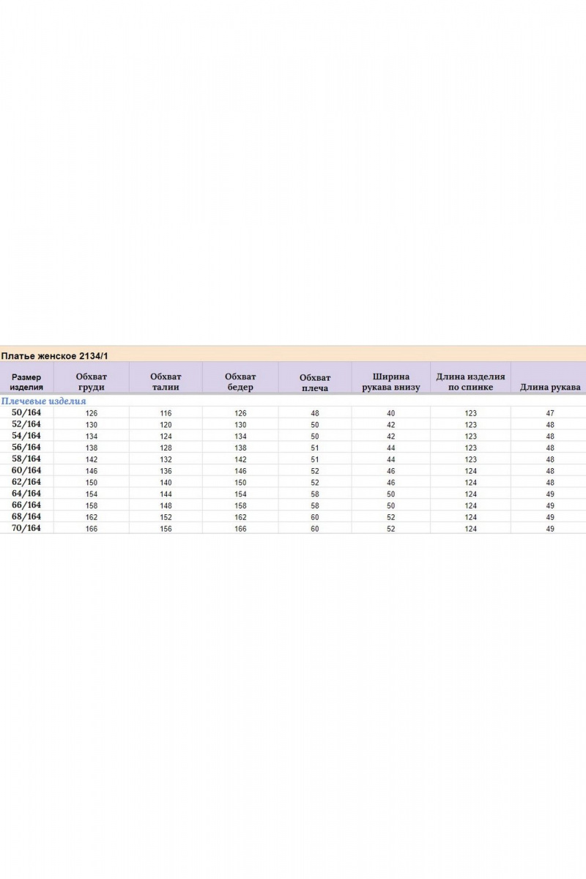
Task: Click the 68/164 size row label
Action: [x=26, y=516]
